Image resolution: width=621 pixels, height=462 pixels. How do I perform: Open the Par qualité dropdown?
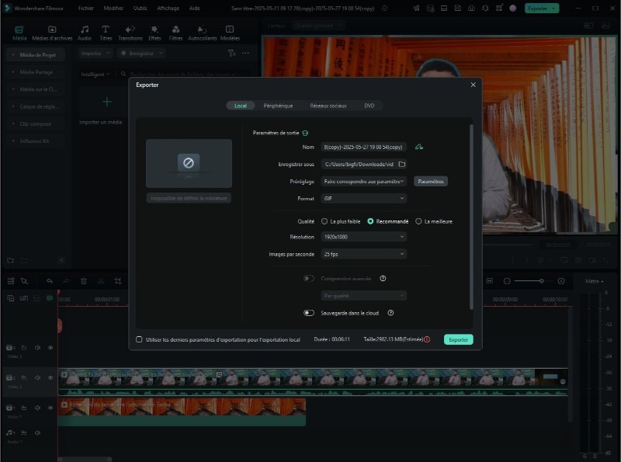pos(363,296)
